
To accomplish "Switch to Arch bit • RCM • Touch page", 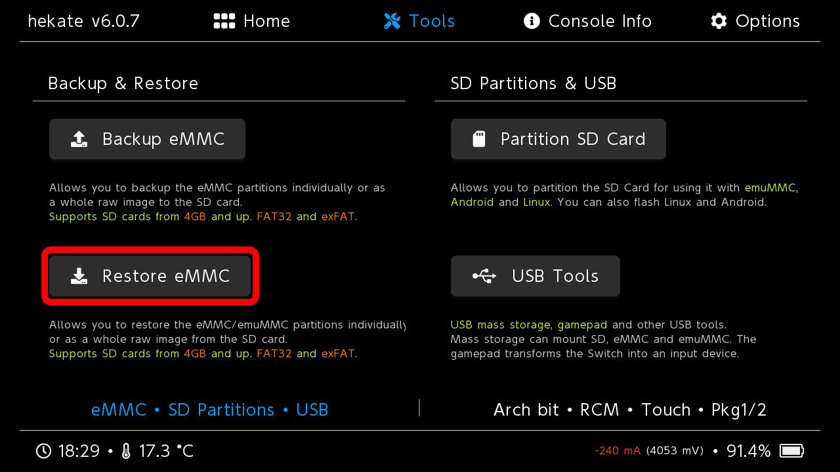I will click(x=629, y=410).
